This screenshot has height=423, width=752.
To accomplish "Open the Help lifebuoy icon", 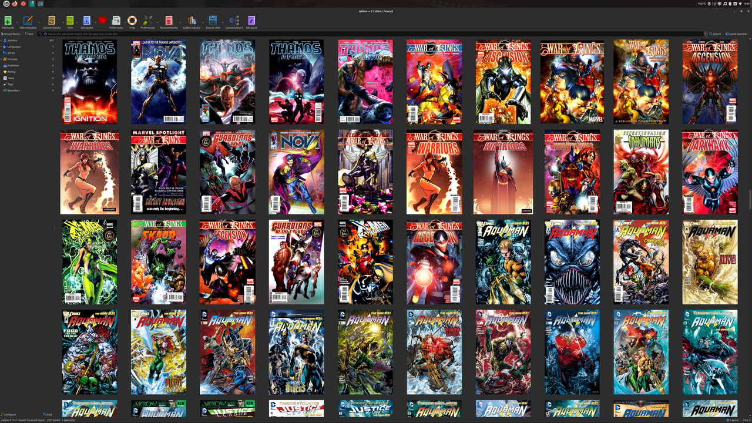I will (132, 21).
